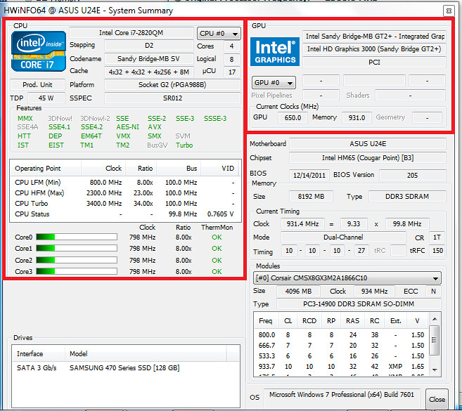Select the 933.7 XMP timing row
Screen dimensions: 462x411
[x=341, y=367]
